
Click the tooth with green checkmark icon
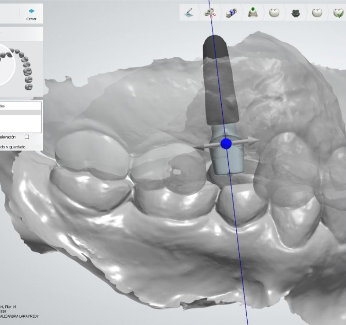(339, 13)
